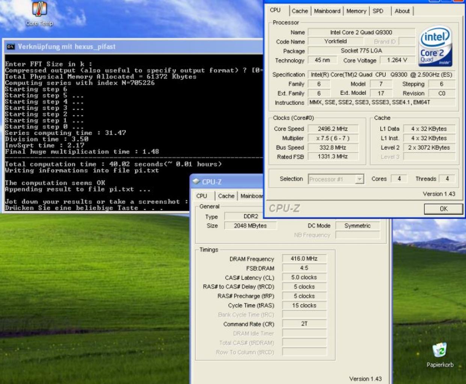
Task: Click the Package value Socket 775 LGA
Action: point(361,51)
